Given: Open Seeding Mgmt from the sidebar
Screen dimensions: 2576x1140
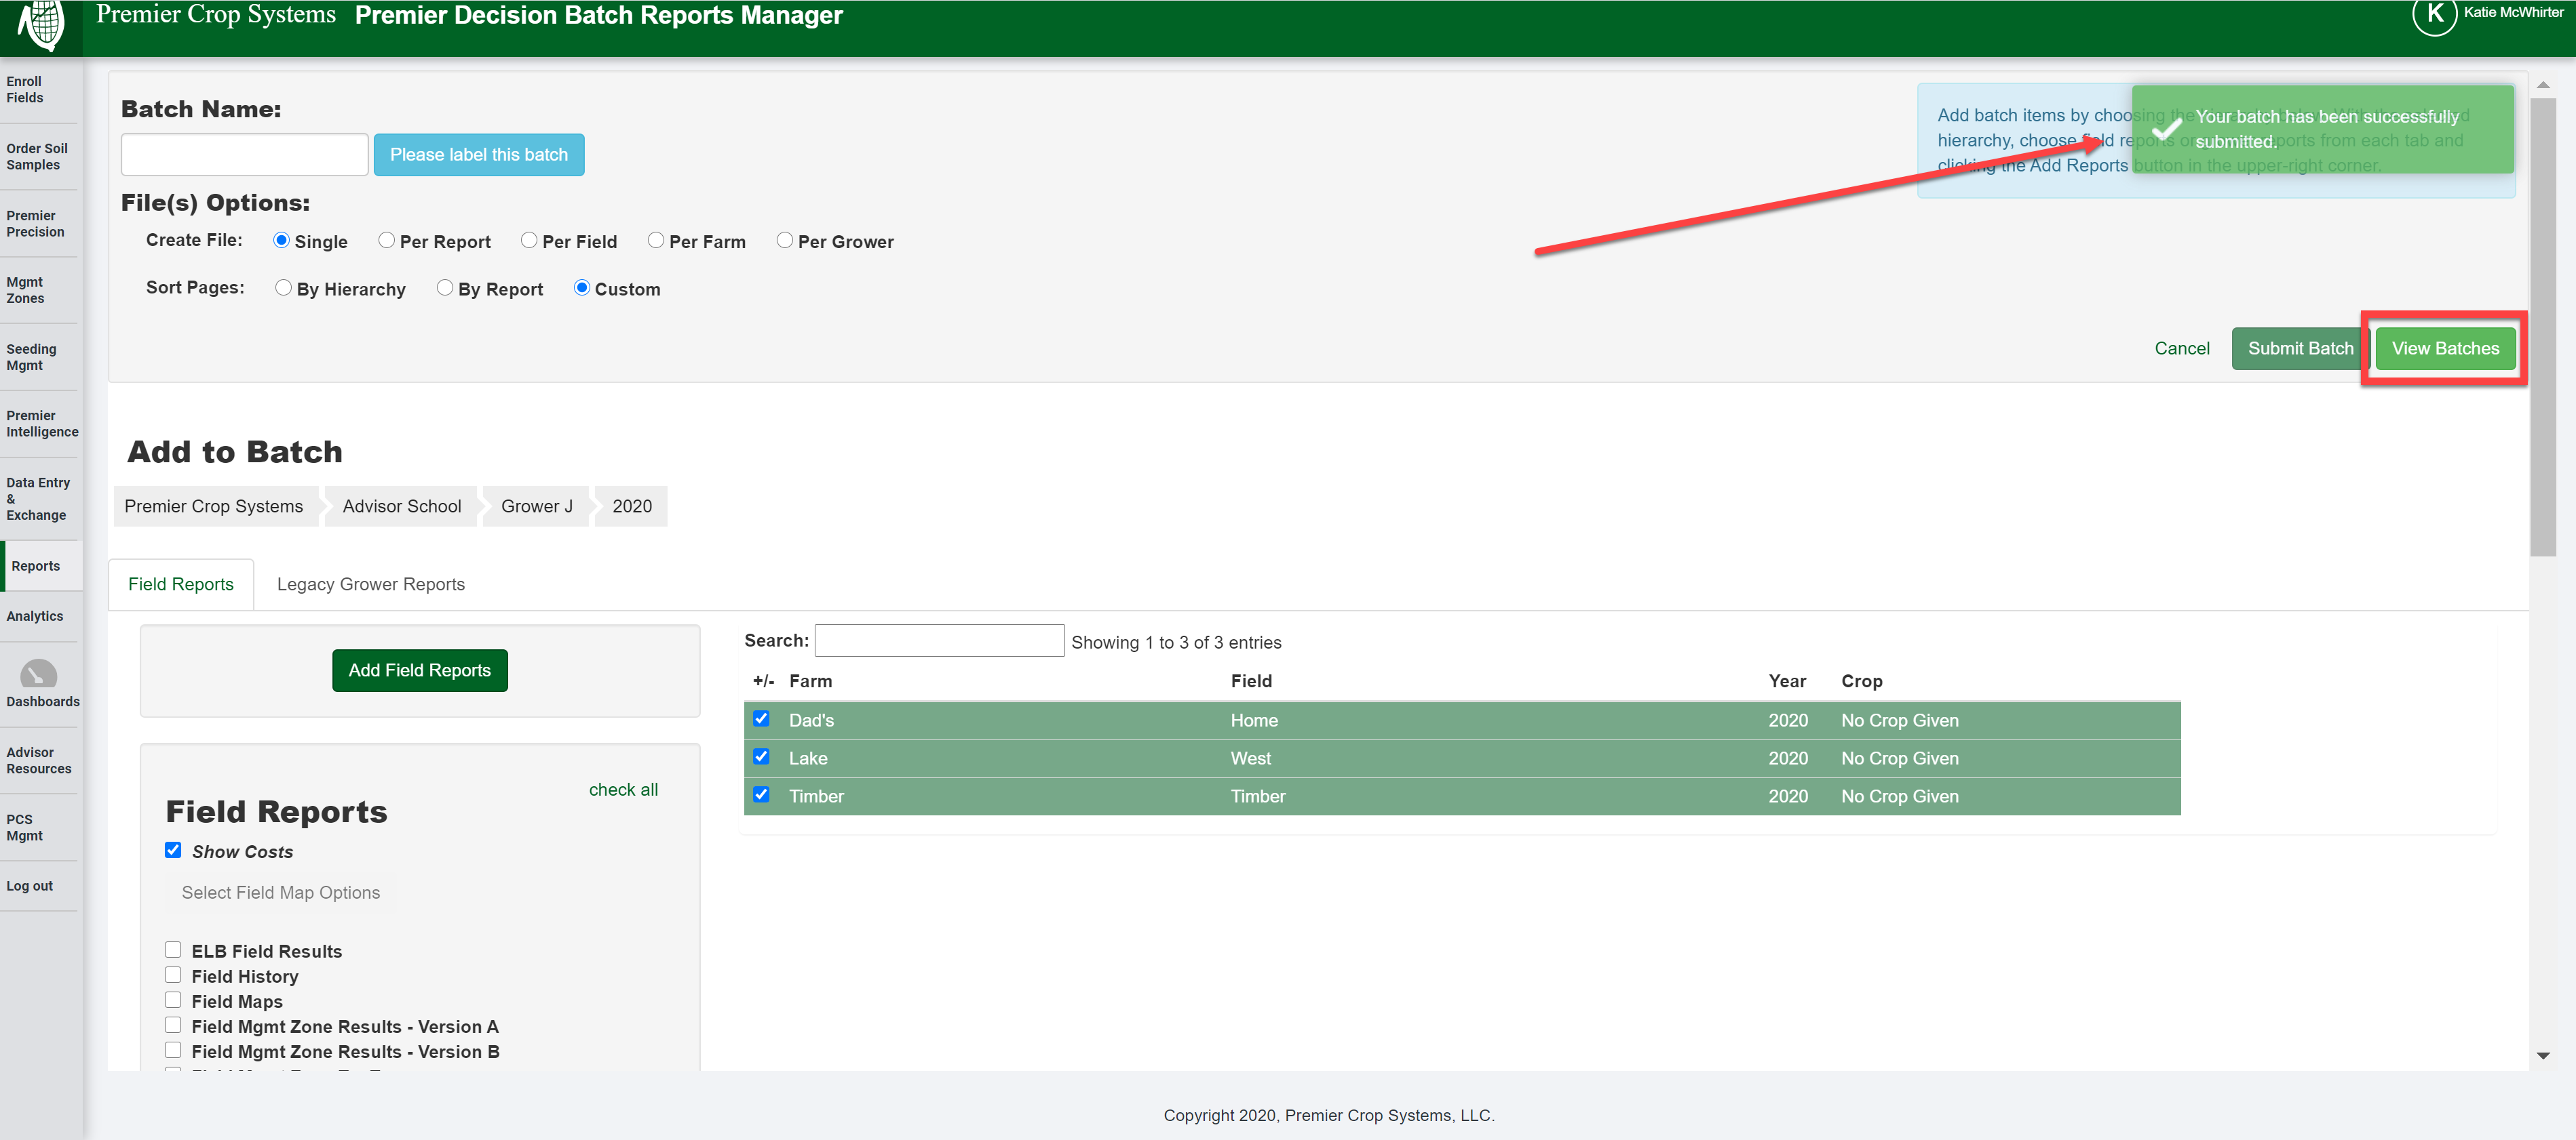Looking at the screenshot, I should coord(32,357).
